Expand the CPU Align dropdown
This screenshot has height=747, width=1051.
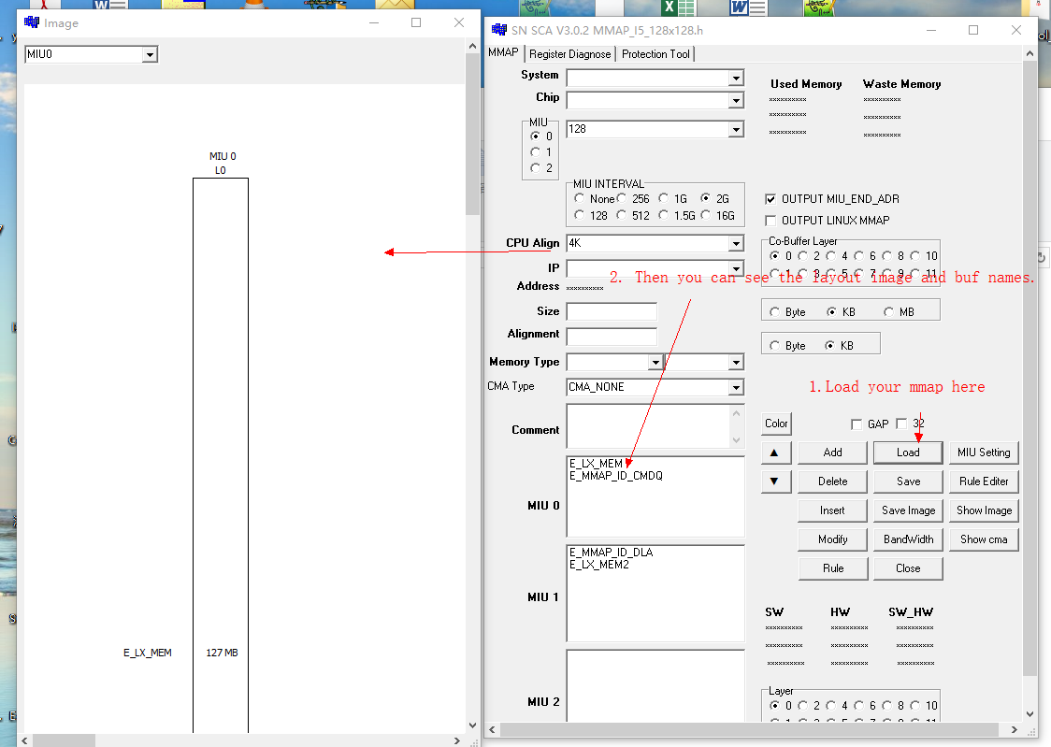(736, 244)
